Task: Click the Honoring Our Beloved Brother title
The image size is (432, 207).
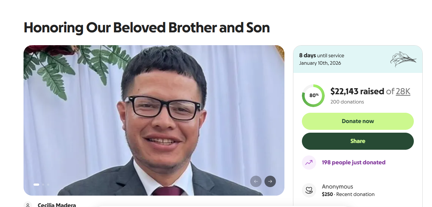Action: click(x=146, y=27)
